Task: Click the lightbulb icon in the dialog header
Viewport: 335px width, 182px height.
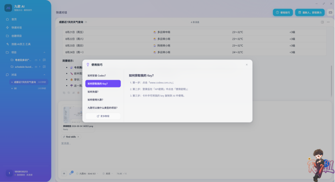Action: [88, 65]
